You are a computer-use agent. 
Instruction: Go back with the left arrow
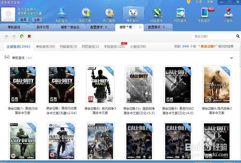tap(6, 36)
